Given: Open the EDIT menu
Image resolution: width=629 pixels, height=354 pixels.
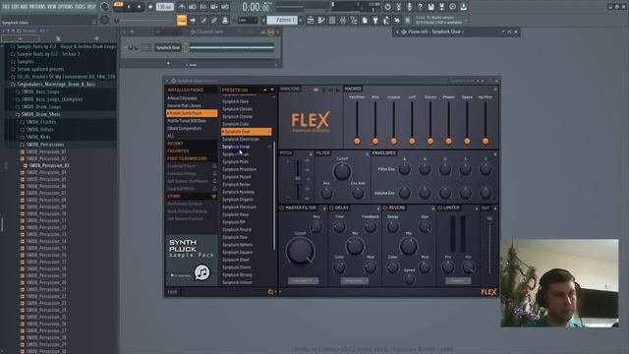Looking at the screenshot, I should coord(16,7).
